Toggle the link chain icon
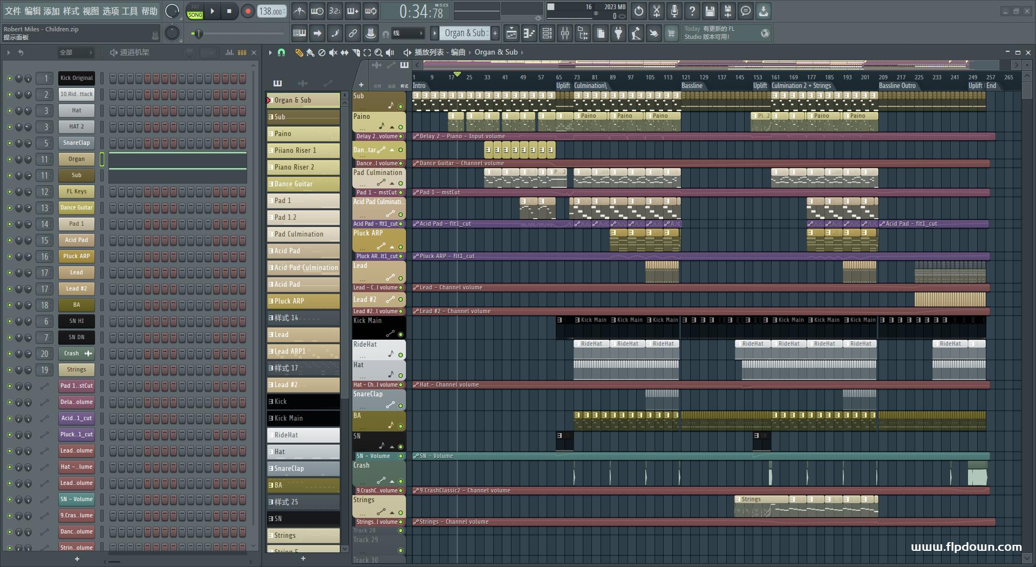The width and height of the screenshot is (1036, 567). [352, 33]
